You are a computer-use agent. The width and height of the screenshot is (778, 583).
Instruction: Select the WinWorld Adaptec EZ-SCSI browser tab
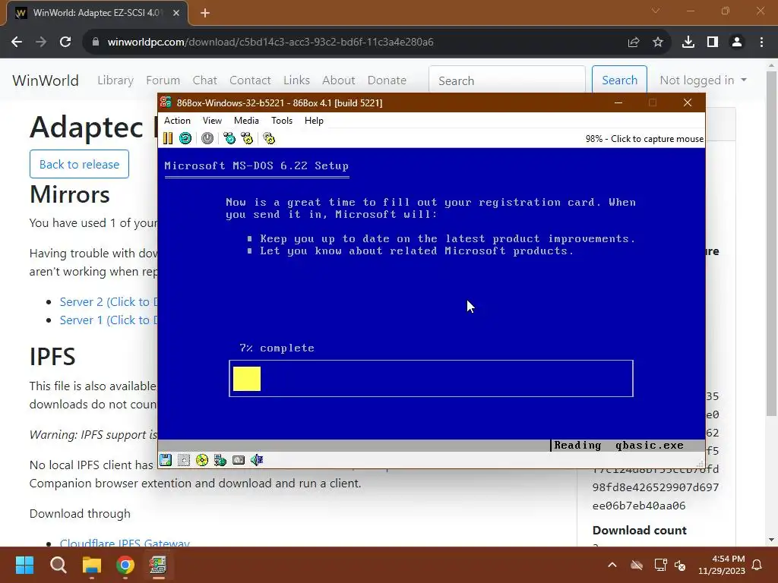click(96, 13)
